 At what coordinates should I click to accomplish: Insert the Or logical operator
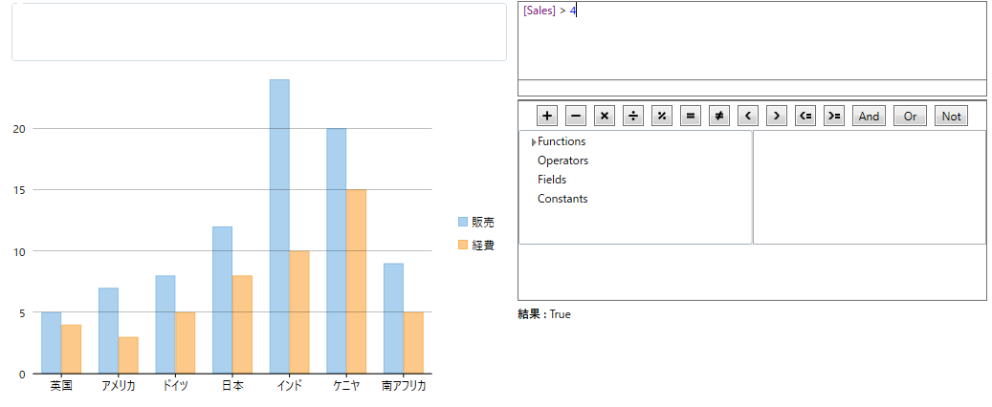point(910,117)
